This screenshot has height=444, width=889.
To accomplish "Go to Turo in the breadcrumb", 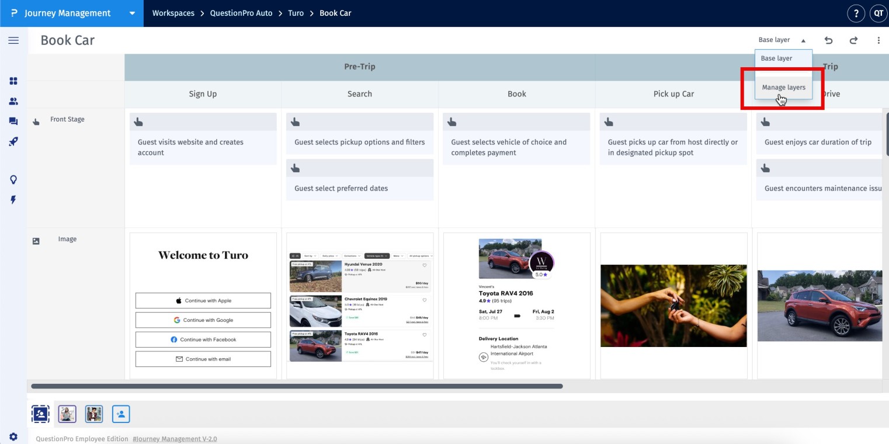I will click(x=296, y=13).
